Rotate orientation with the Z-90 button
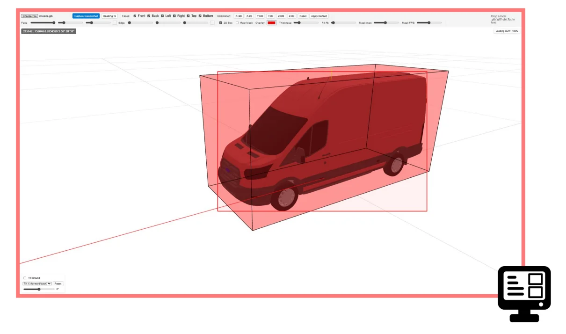Screen dimensions: 566x334 (292, 16)
